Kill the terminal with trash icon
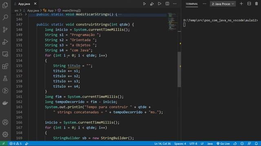 coord(257,4)
